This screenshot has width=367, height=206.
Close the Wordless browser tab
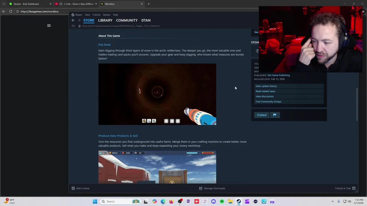(142, 4)
